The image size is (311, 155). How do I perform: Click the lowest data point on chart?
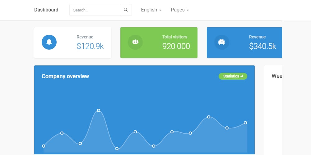[x=117, y=149]
